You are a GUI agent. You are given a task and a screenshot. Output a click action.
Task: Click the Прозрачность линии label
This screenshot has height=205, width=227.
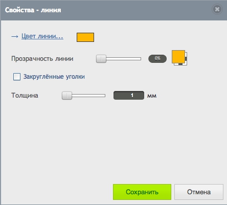[42, 59]
